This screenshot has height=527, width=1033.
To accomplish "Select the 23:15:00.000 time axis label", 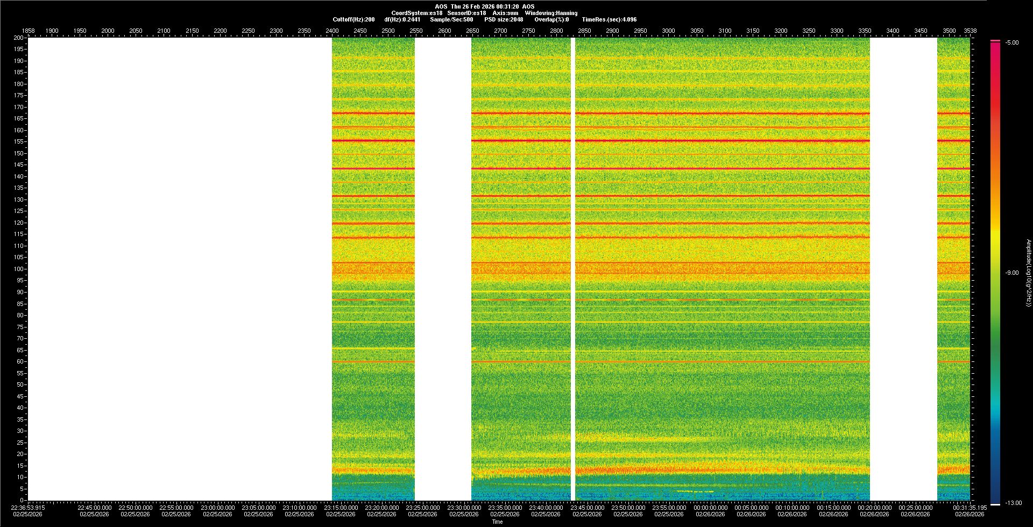I will tap(341, 508).
